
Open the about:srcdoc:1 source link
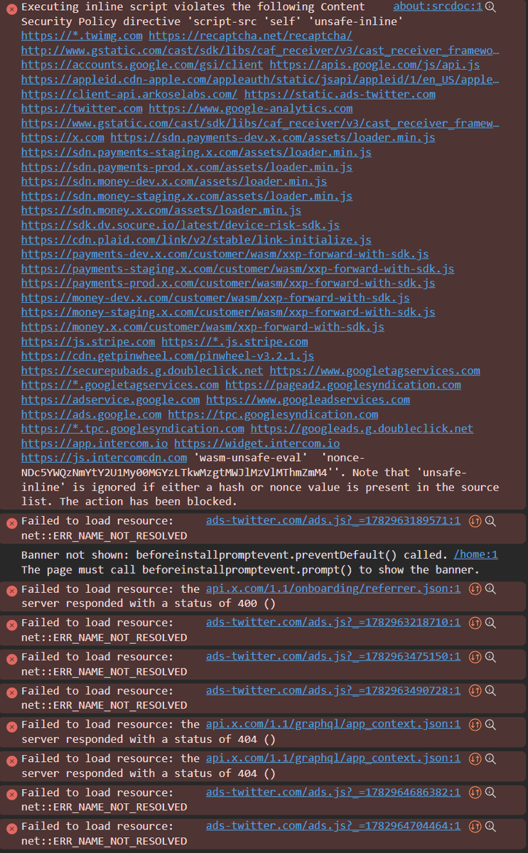(438, 6)
